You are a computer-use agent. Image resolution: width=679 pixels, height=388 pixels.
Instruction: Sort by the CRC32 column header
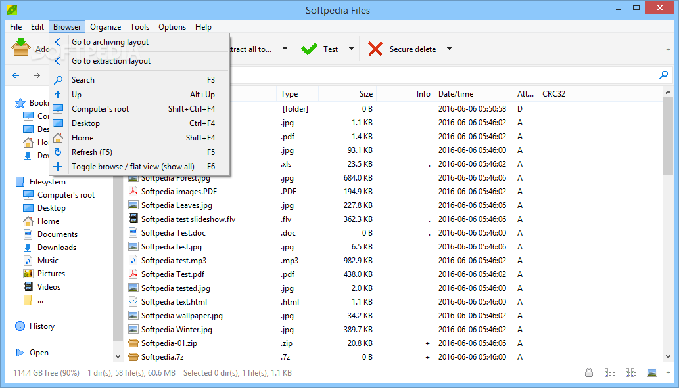click(563, 94)
